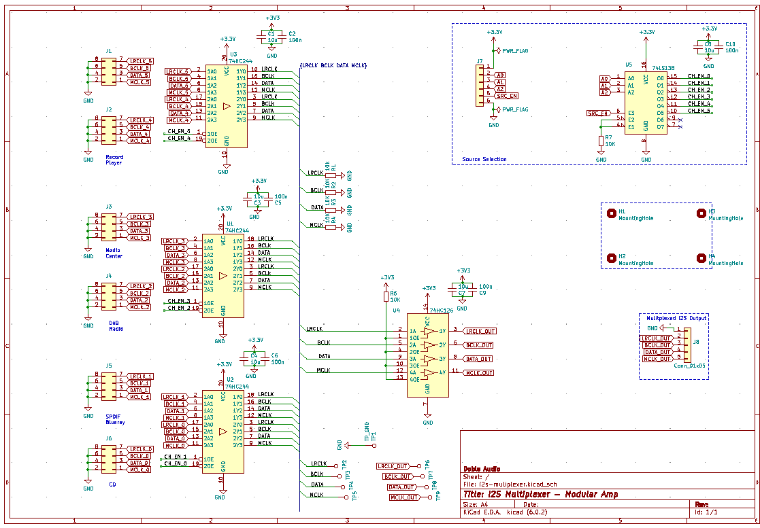Select the U5 74LS138 decoder symbol
Screen dimensions: 760x528
(x=646, y=103)
